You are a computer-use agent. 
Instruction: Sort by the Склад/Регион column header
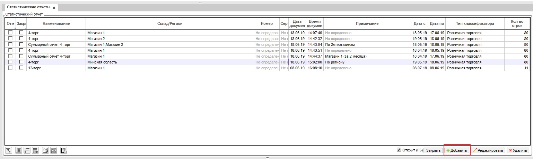pyautogui.click(x=169, y=23)
